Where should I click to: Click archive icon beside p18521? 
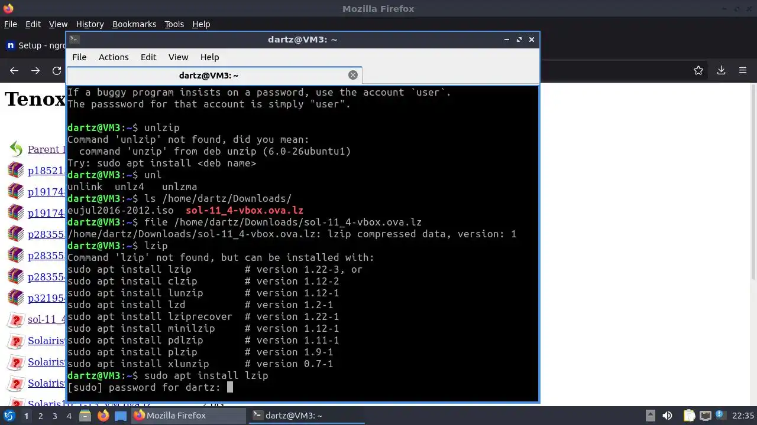(x=15, y=171)
